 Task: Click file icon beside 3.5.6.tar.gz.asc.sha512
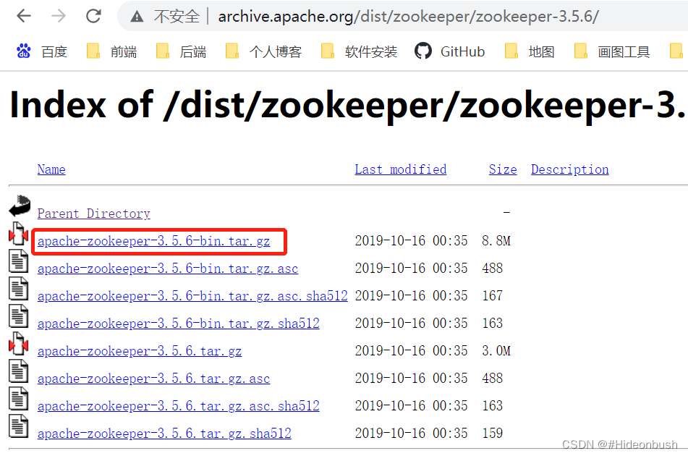18,399
